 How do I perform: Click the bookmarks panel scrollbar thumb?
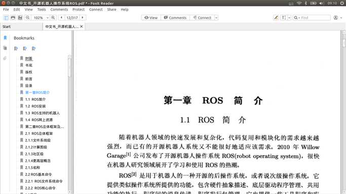coord(70,68)
